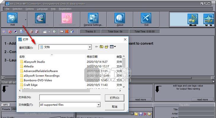
Task: Select the AdvancedReliableSoftware folder
Action: pyautogui.click(x=41, y=71)
